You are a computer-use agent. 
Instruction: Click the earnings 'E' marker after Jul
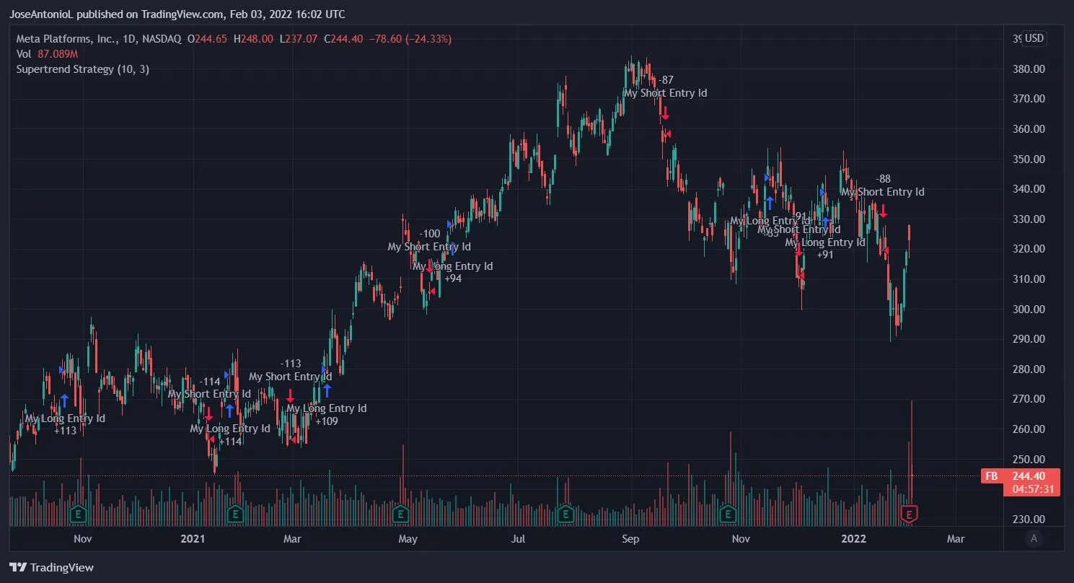coord(565,514)
